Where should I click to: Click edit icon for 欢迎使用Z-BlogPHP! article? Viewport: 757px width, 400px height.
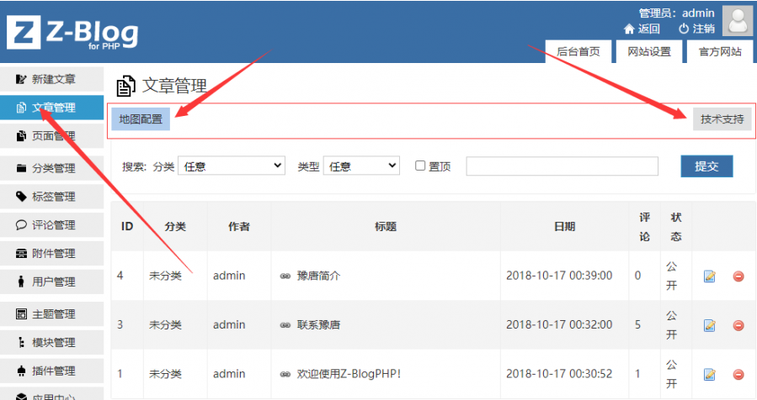(x=709, y=374)
